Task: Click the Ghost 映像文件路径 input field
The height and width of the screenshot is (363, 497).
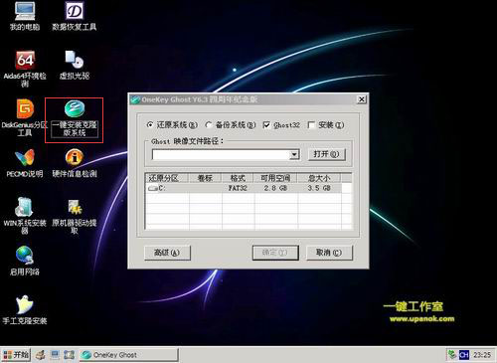Action: [x=221, y=154]
